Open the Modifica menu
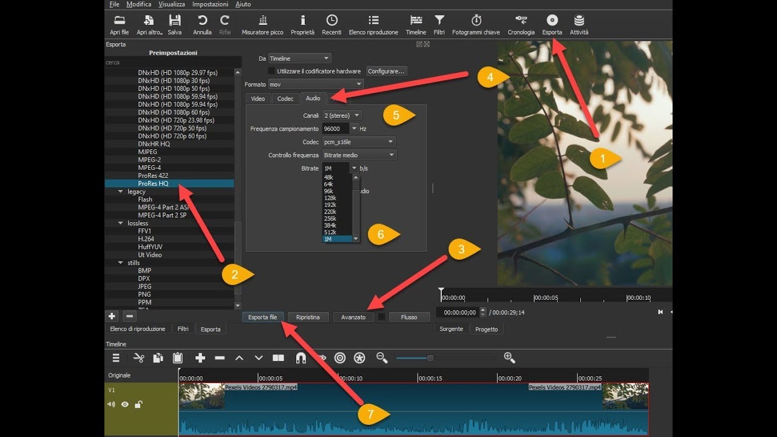This screenshot has height=437, width=777. pyautogui.click(x=139, y=4)
